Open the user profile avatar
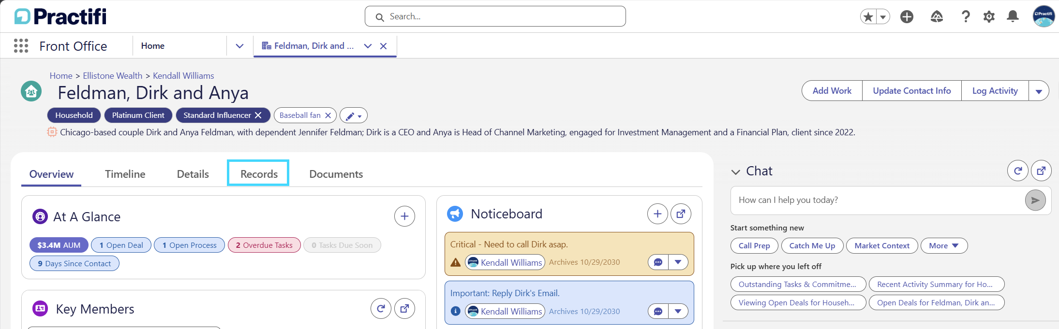 pyautogui.click(x=1044, y=16)
